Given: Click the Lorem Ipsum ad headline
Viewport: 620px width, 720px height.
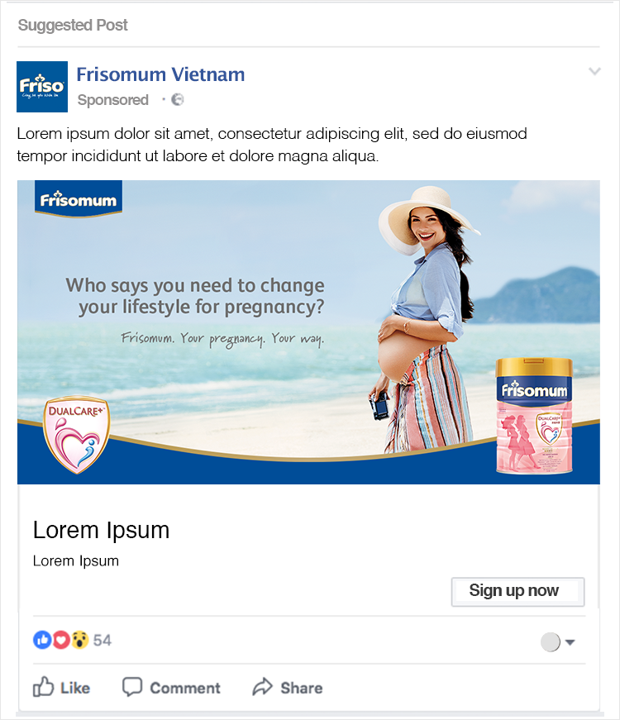Looking at the screenshot, I should pyautogui.click(x=101, y=530).
